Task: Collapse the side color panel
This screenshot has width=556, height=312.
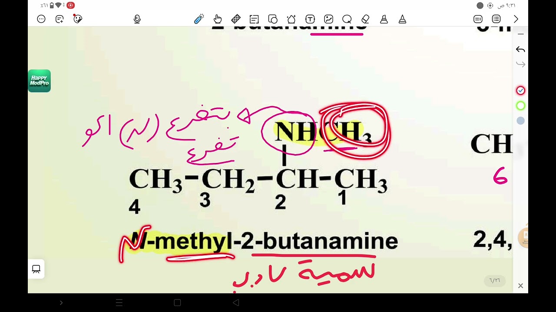Action: 520,34
